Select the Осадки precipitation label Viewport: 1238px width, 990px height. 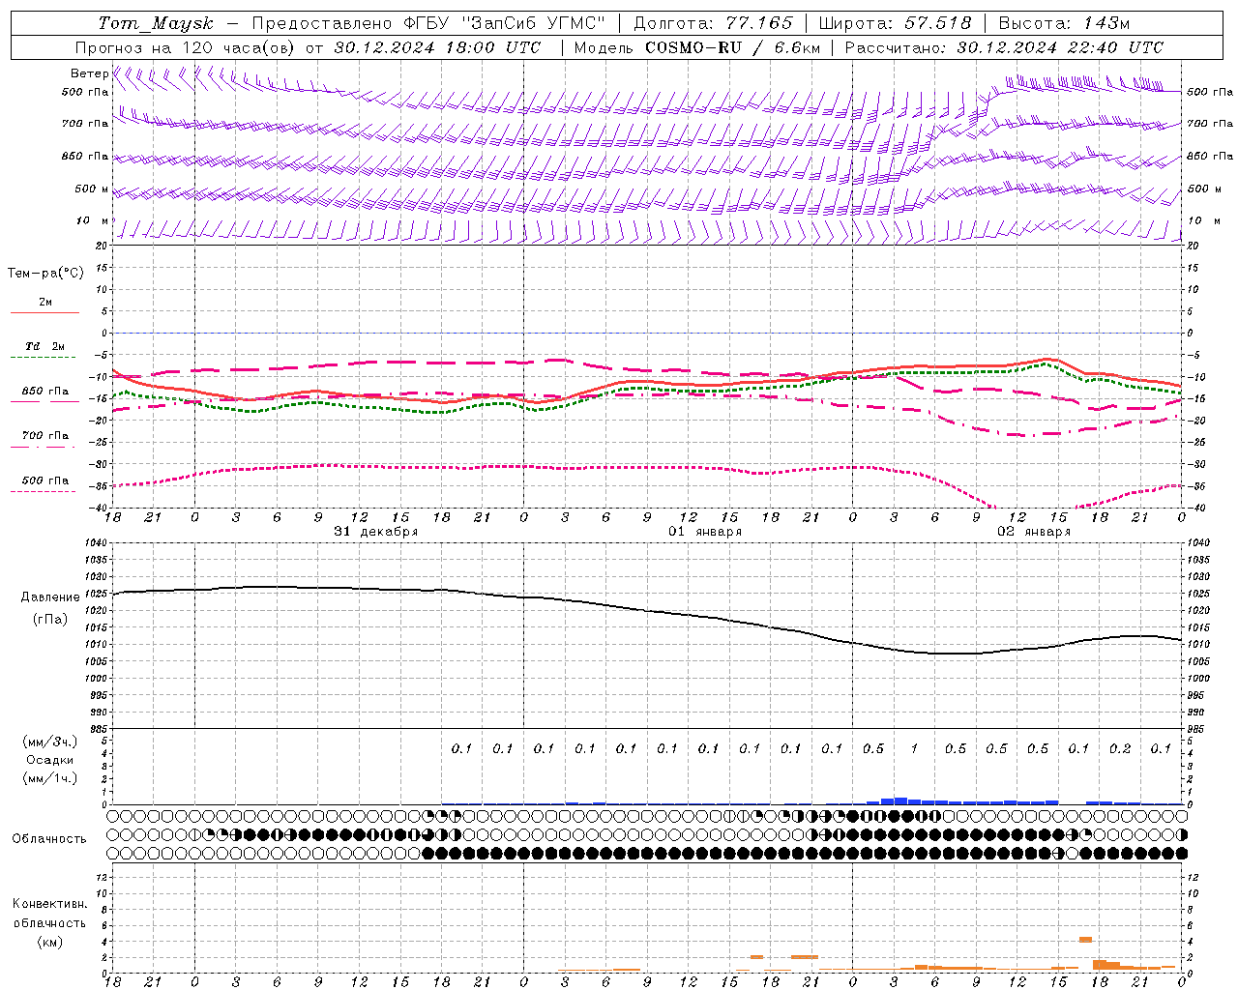(x=50, y=760)
